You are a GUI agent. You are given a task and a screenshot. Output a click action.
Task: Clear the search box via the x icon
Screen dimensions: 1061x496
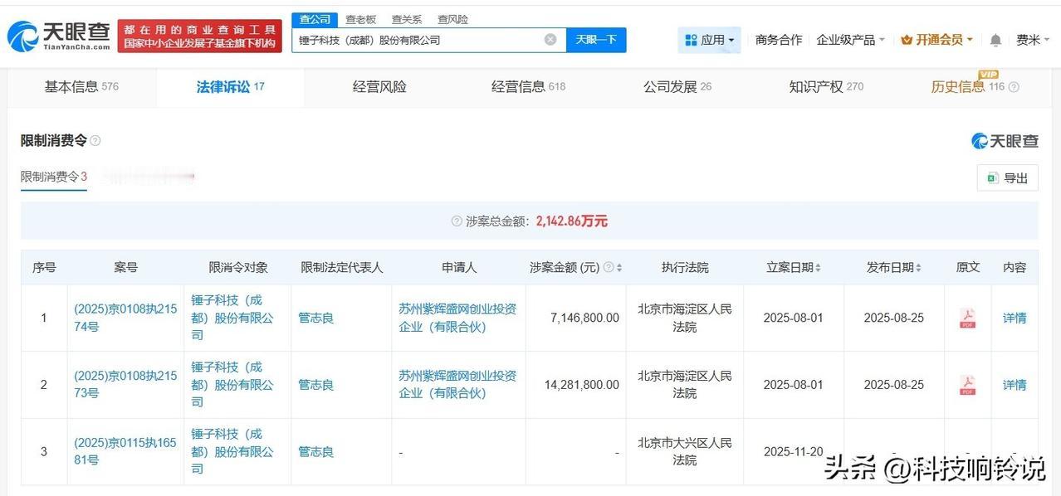click(550, 39)
